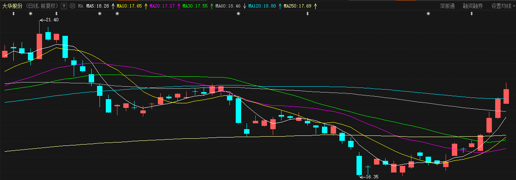Open the question-mark help icon
Viewport: 516px width, 180px height.
[64, 6]
